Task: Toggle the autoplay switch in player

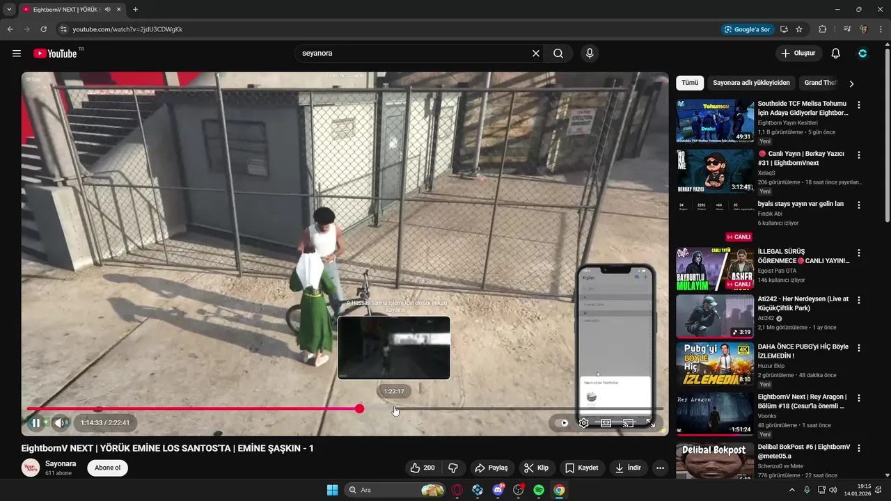Action: tap(561, 422)
